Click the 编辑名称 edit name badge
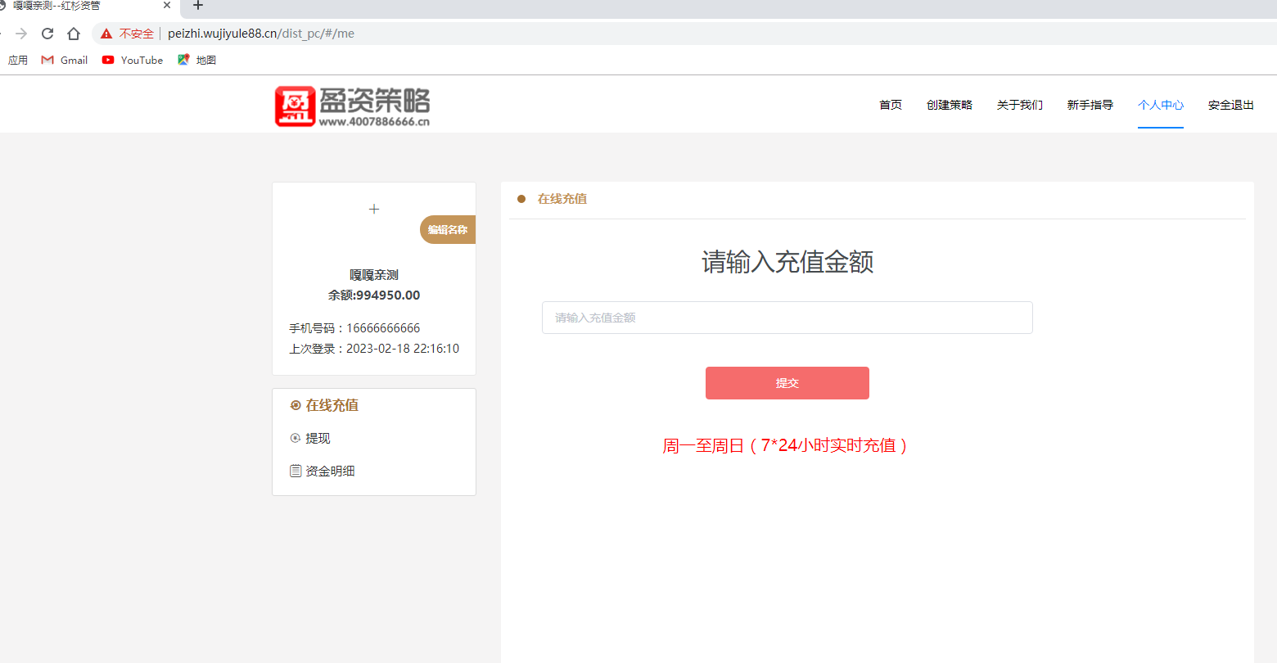Screen dimensions: 1277x663 448,230
